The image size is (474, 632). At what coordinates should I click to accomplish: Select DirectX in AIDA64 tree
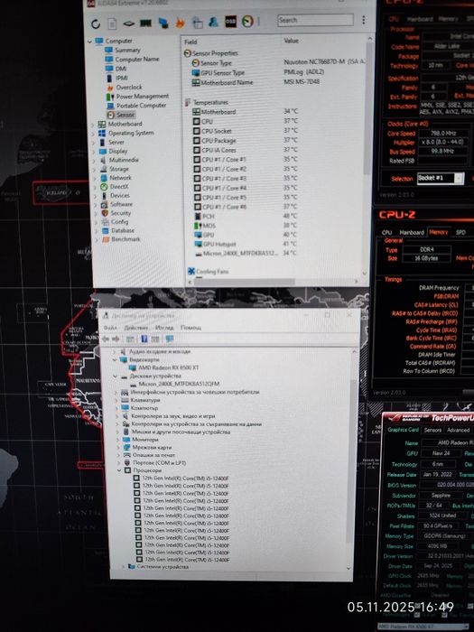pos(119,187)
